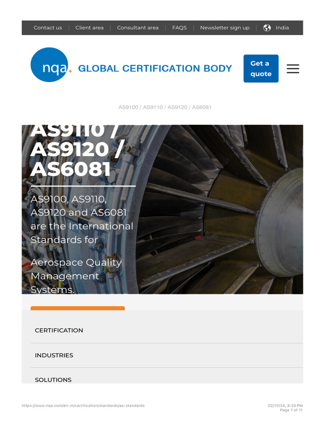
Task: Click the Global Certification Body heading
Action: (155, 69)
